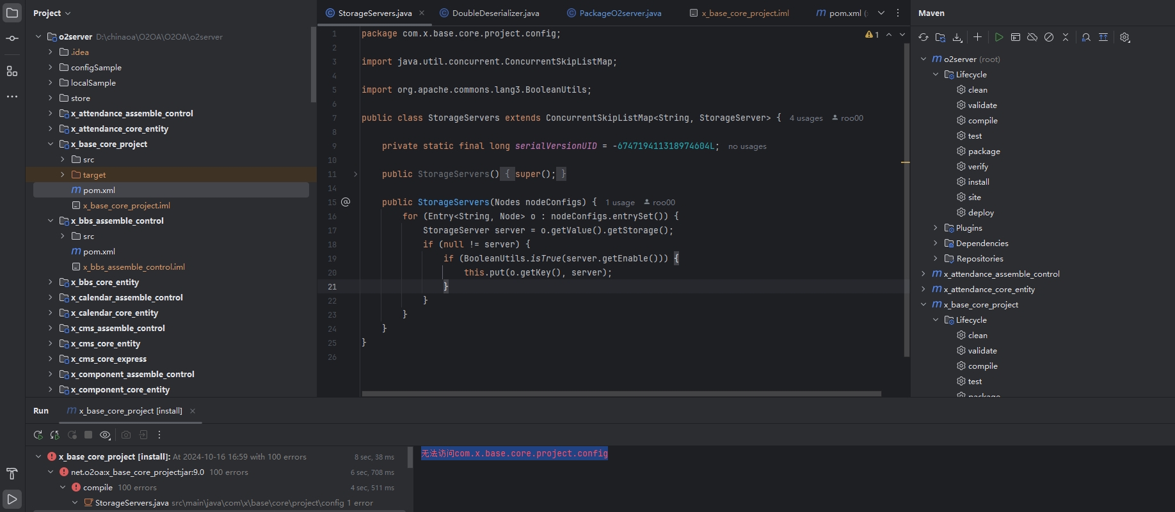The width and height of the screenshot is (1175, 512).
Task: Click Download Sources and Documentation icon
Action: [x=957, y=38]
